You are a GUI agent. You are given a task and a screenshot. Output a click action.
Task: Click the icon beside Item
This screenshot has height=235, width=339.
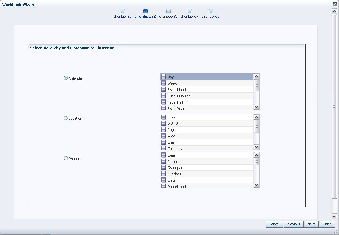[x=164, y=155]
